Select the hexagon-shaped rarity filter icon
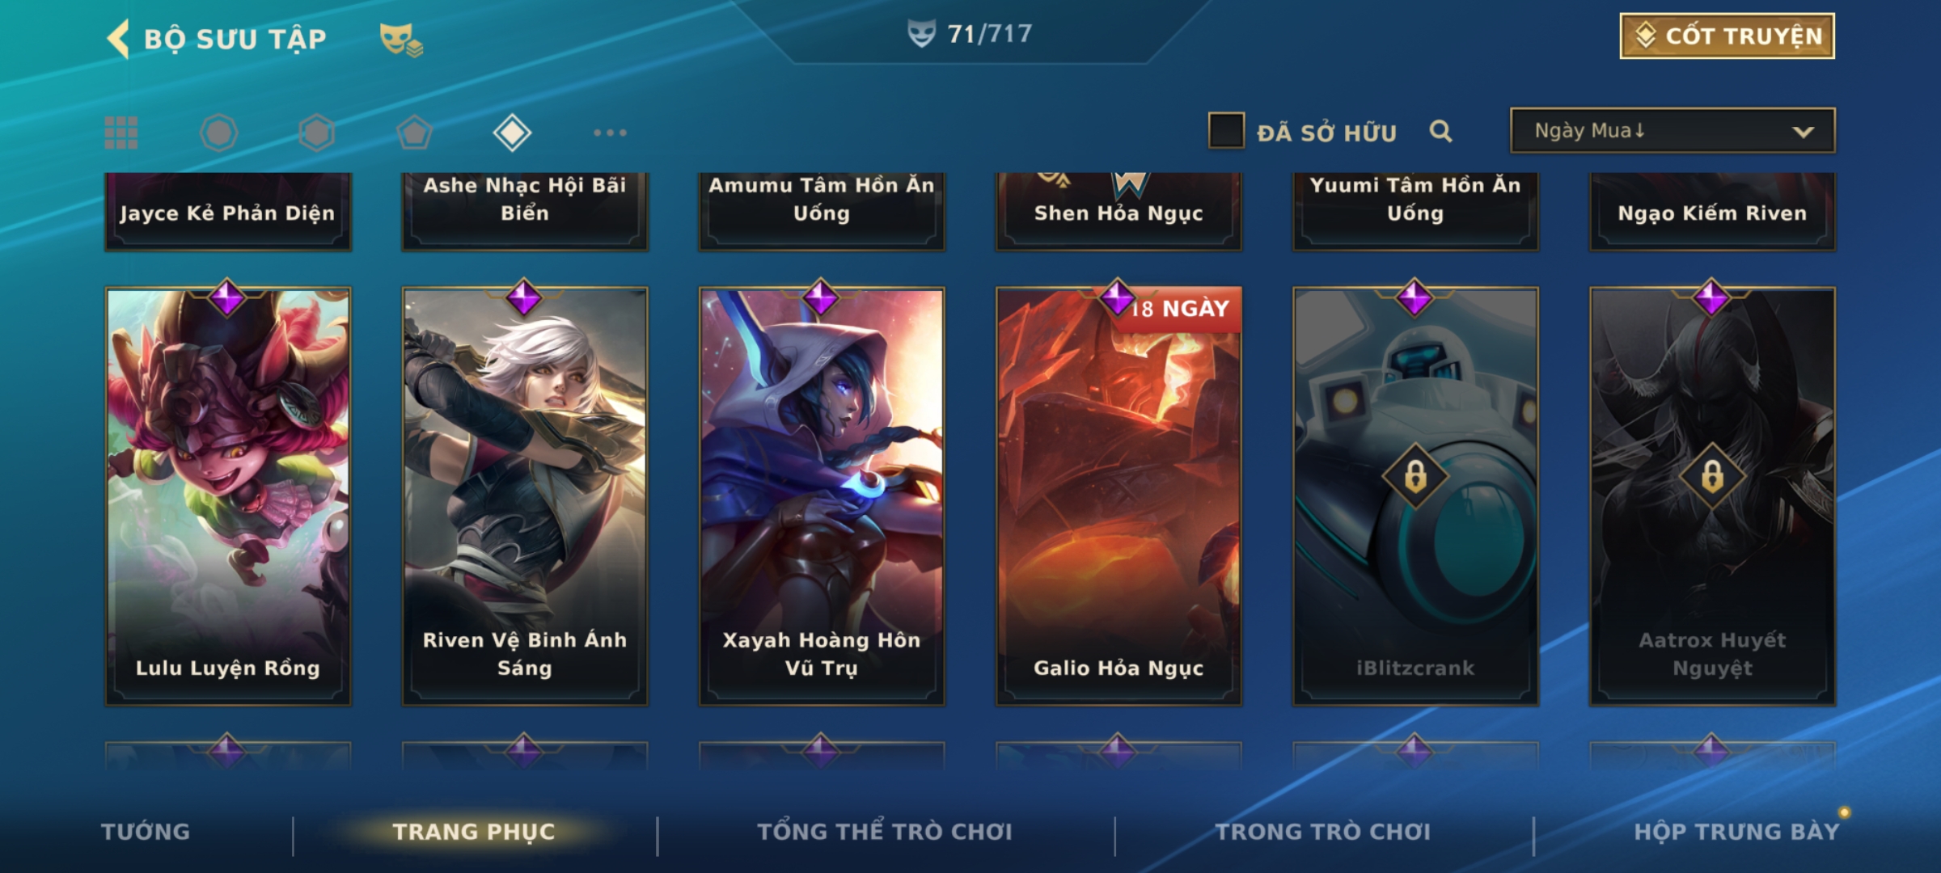The height and width of the screenshot is (873, 1941). [x=316, y=133]
